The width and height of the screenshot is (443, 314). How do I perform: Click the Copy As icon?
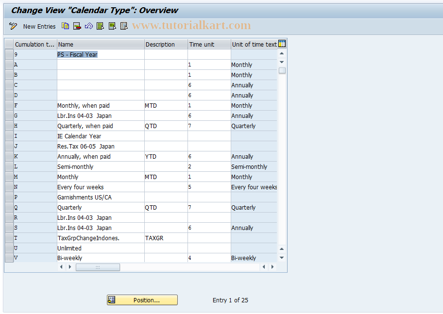coord(65,26)
